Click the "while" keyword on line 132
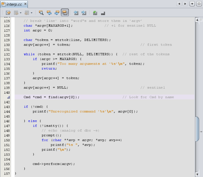The height and width of the screenshot is (177, 203). coord(29,54)
